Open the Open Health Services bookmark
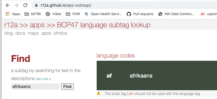Viewport: 217px width, 99px height. pos(103,14)
